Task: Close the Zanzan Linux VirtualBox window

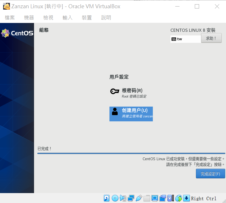Action: tap(217, 6)
